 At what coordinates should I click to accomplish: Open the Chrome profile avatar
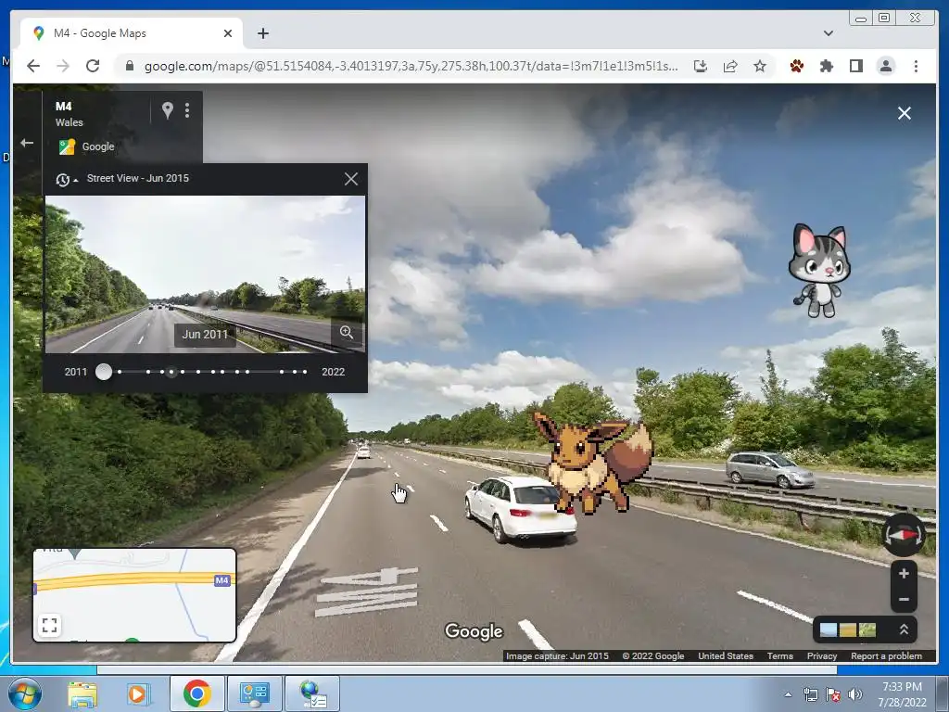[x=886, y=66]
